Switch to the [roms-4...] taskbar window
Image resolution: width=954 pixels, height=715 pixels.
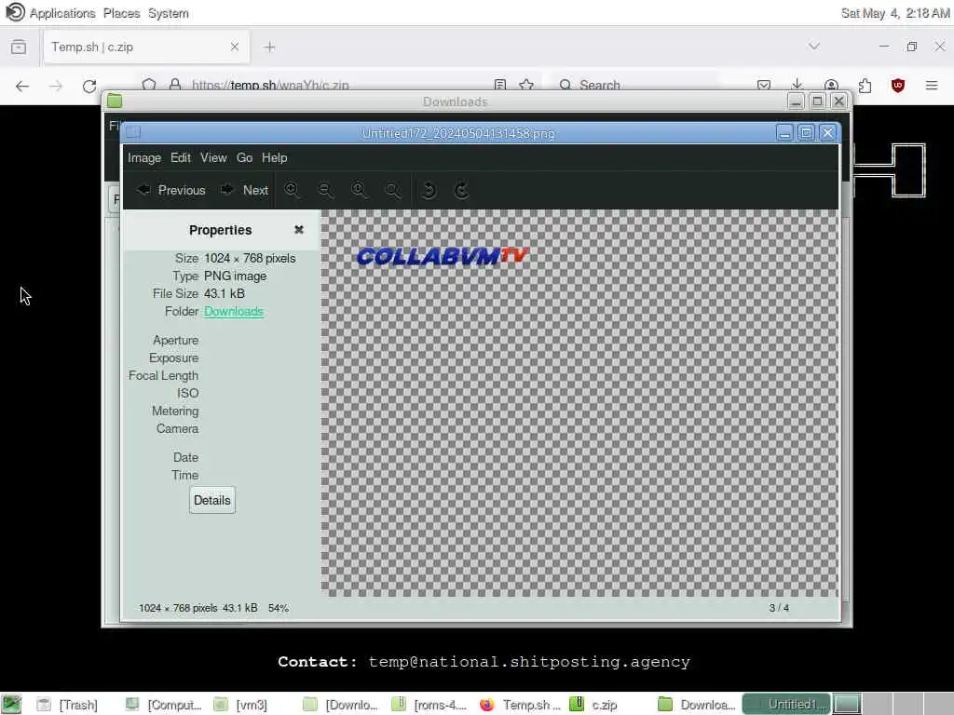tap(429, 704)
